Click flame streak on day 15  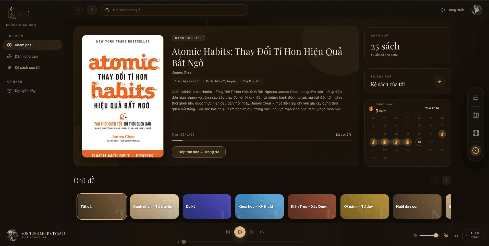point(373,142)
